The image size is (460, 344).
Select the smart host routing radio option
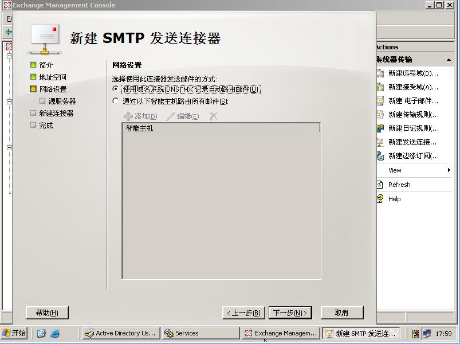116,101
